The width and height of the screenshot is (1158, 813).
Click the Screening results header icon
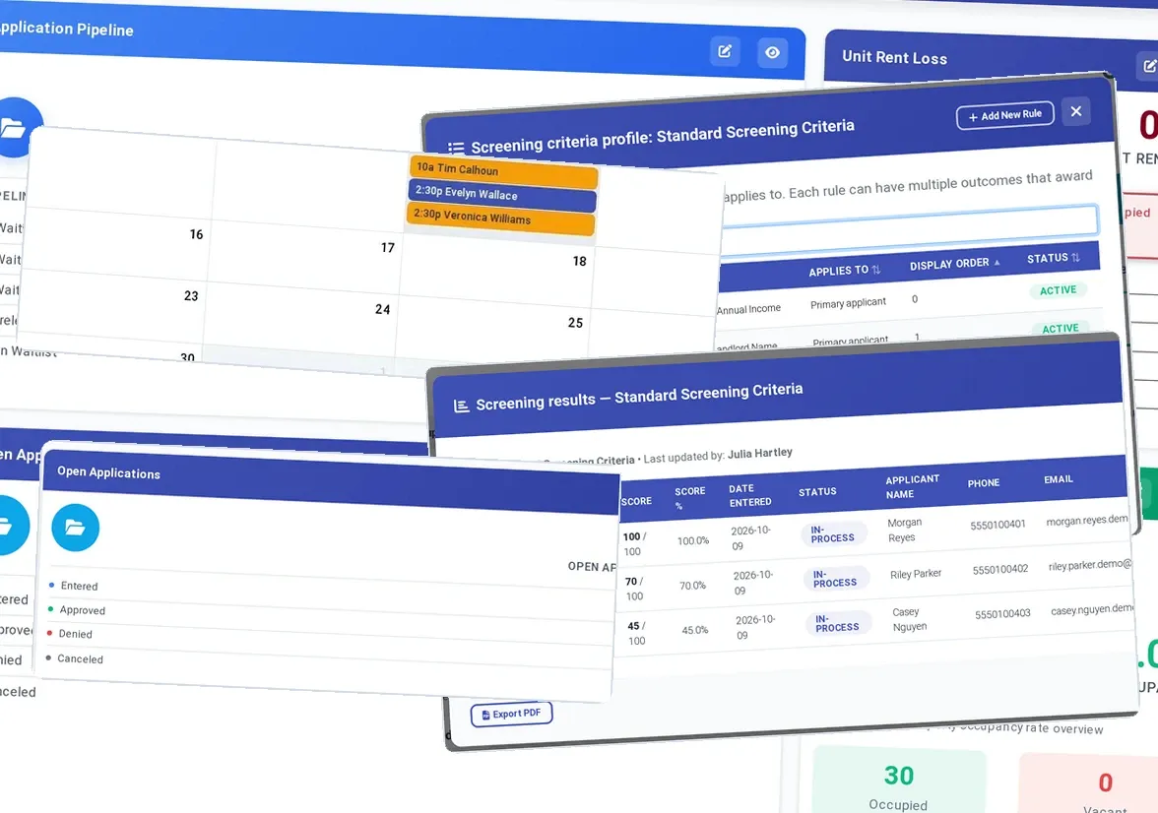pyautogui.click(x=461, y=406)
